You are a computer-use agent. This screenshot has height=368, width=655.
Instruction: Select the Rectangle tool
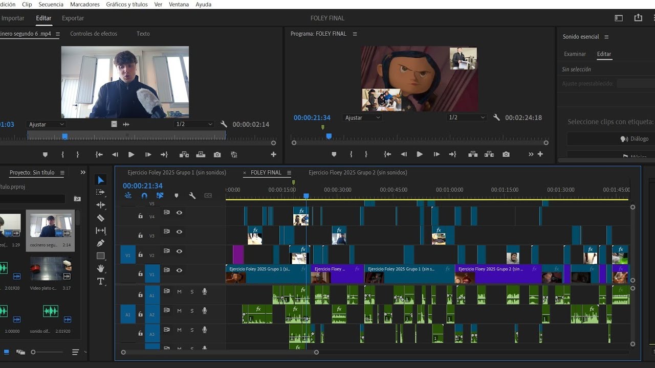[x=101, y=256]
